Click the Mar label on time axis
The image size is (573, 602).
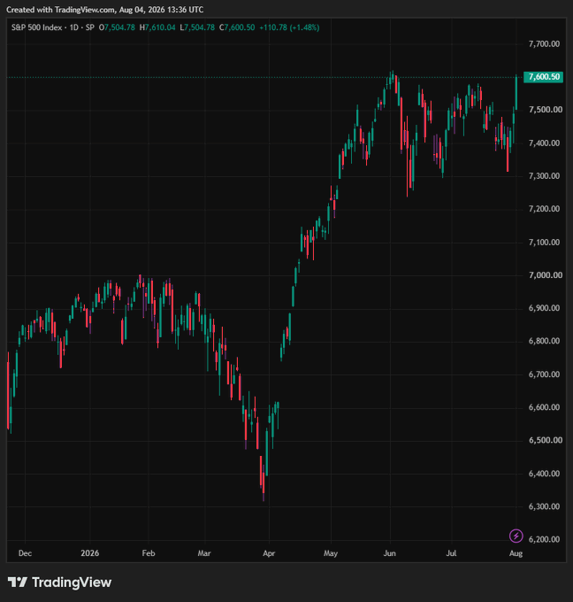pos(204,553)
